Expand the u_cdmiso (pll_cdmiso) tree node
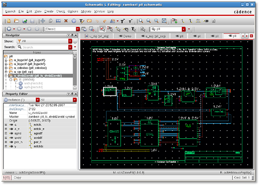Image resolution: width=260 pixels, height=186 pixels. point(6,68)
